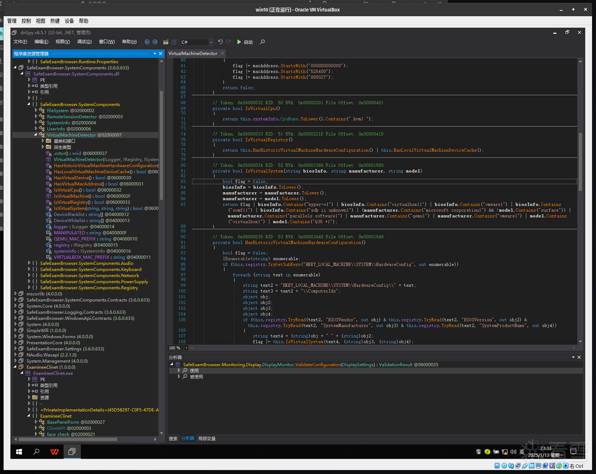Switch to the 局部变量 tab
The image size is (596, 474).
(207, 438)
